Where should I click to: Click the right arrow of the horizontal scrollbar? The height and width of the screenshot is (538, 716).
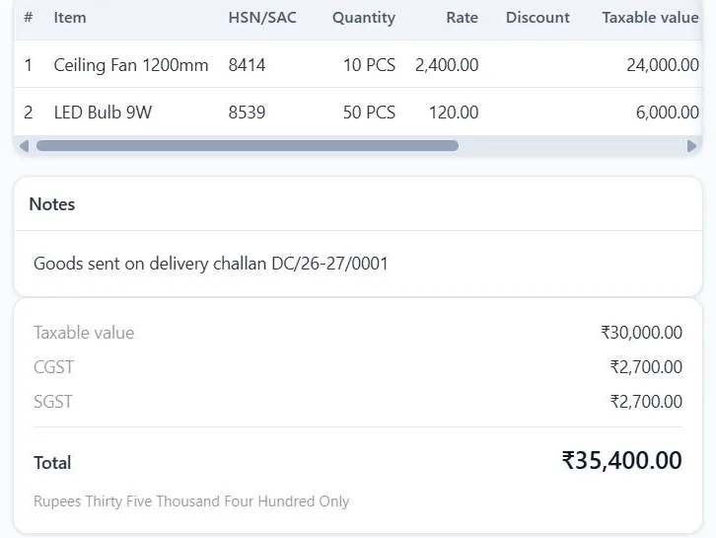691,146
